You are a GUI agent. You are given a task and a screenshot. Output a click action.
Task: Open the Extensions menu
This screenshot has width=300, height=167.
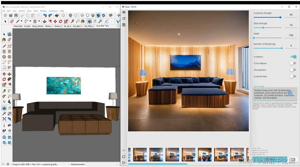tap(53, 11)
